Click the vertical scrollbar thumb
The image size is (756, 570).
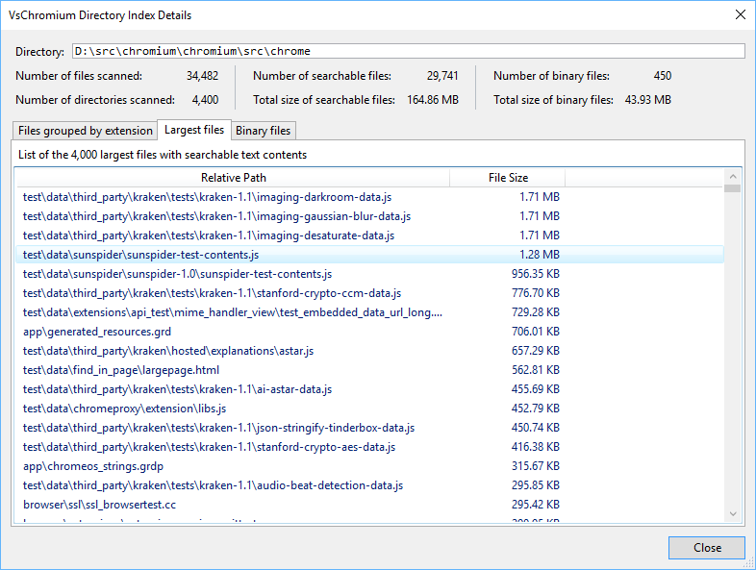[733, 187]
